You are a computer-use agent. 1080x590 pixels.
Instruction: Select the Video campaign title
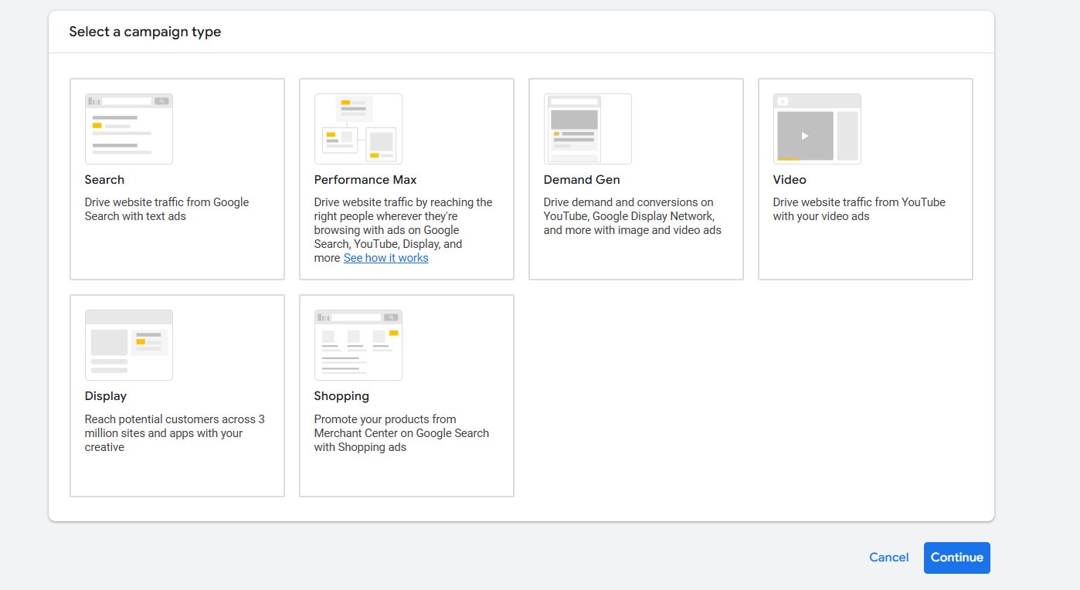(x=790, y=180)
